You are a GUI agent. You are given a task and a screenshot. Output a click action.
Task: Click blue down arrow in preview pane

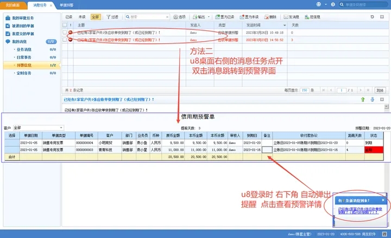coord(373,100)
